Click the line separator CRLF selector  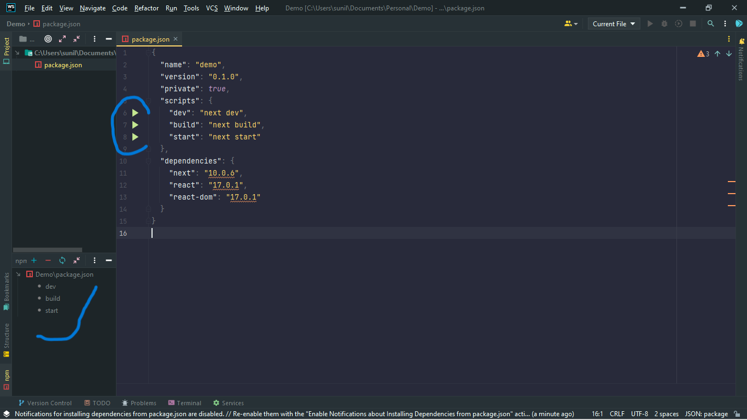pos(617,414)
